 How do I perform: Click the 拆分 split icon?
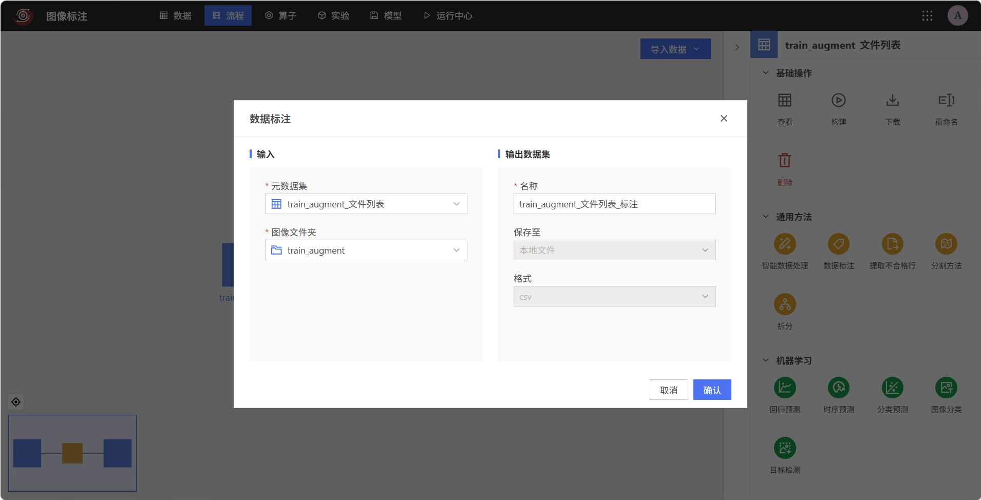[785, 304]
